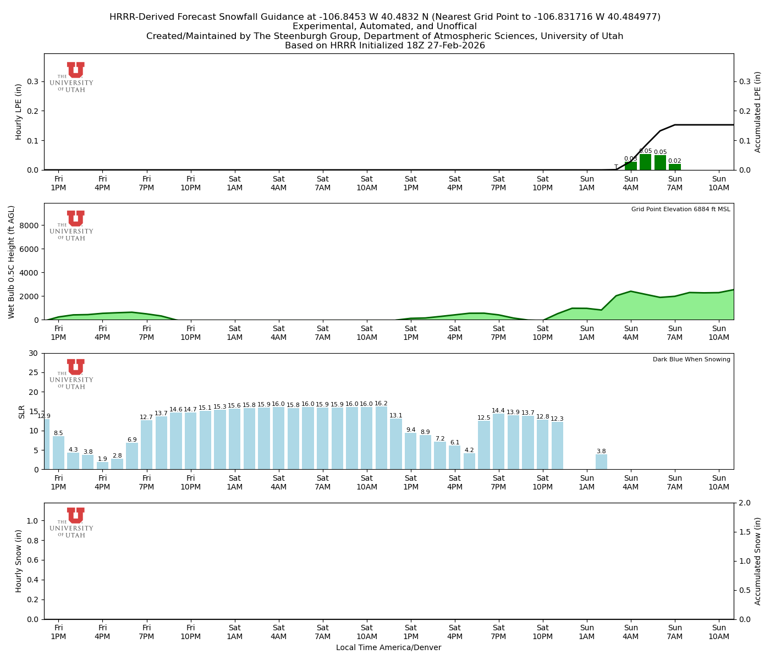
Task: Select the Based on HRRR Initialized 18Z subtitle
Action: click(385, 46)
